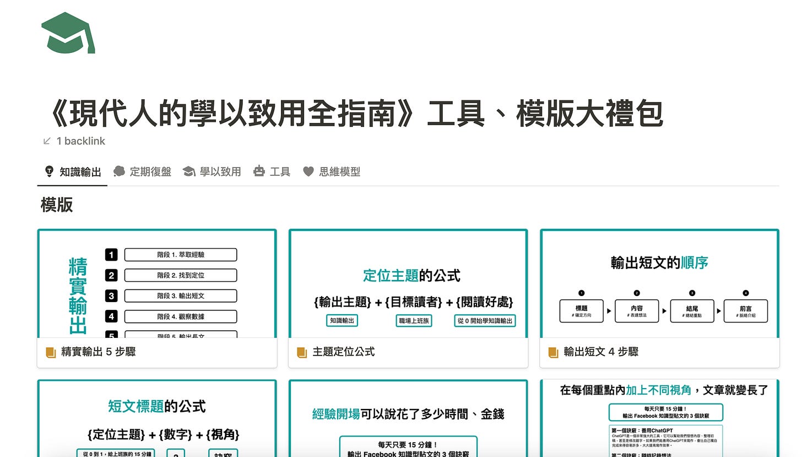Open the 經驗開場 card thumbnail
Image resolution: width=802 pixels, height=457 pixels.
pos(408,419)
